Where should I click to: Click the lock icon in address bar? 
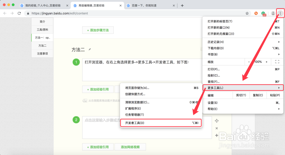(x=28, y=13)
